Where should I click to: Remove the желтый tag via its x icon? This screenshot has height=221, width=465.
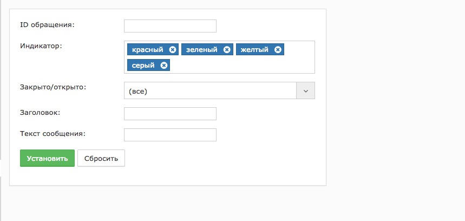[x=278, y=49]
